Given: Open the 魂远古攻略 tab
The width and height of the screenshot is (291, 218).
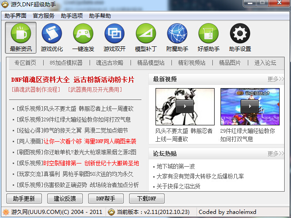Looking at the screenshot, I should (110, 63).
